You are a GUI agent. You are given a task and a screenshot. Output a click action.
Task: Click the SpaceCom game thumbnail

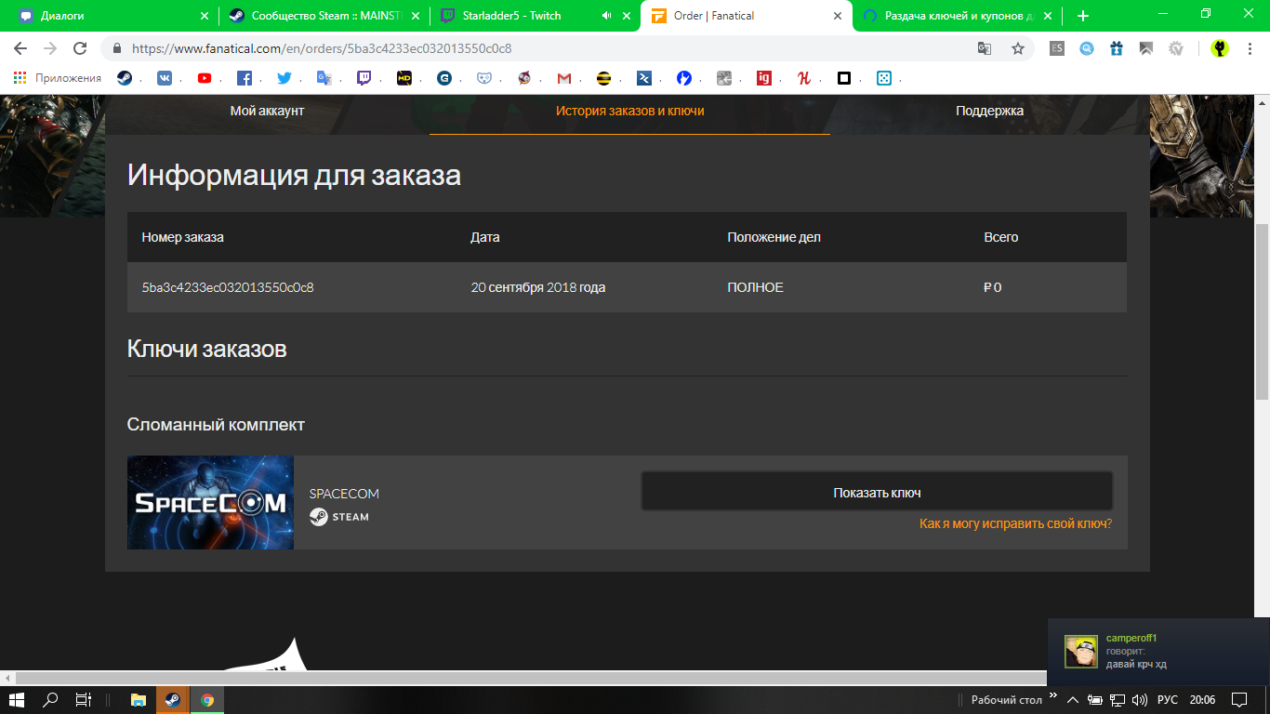(x=210, y=502)
